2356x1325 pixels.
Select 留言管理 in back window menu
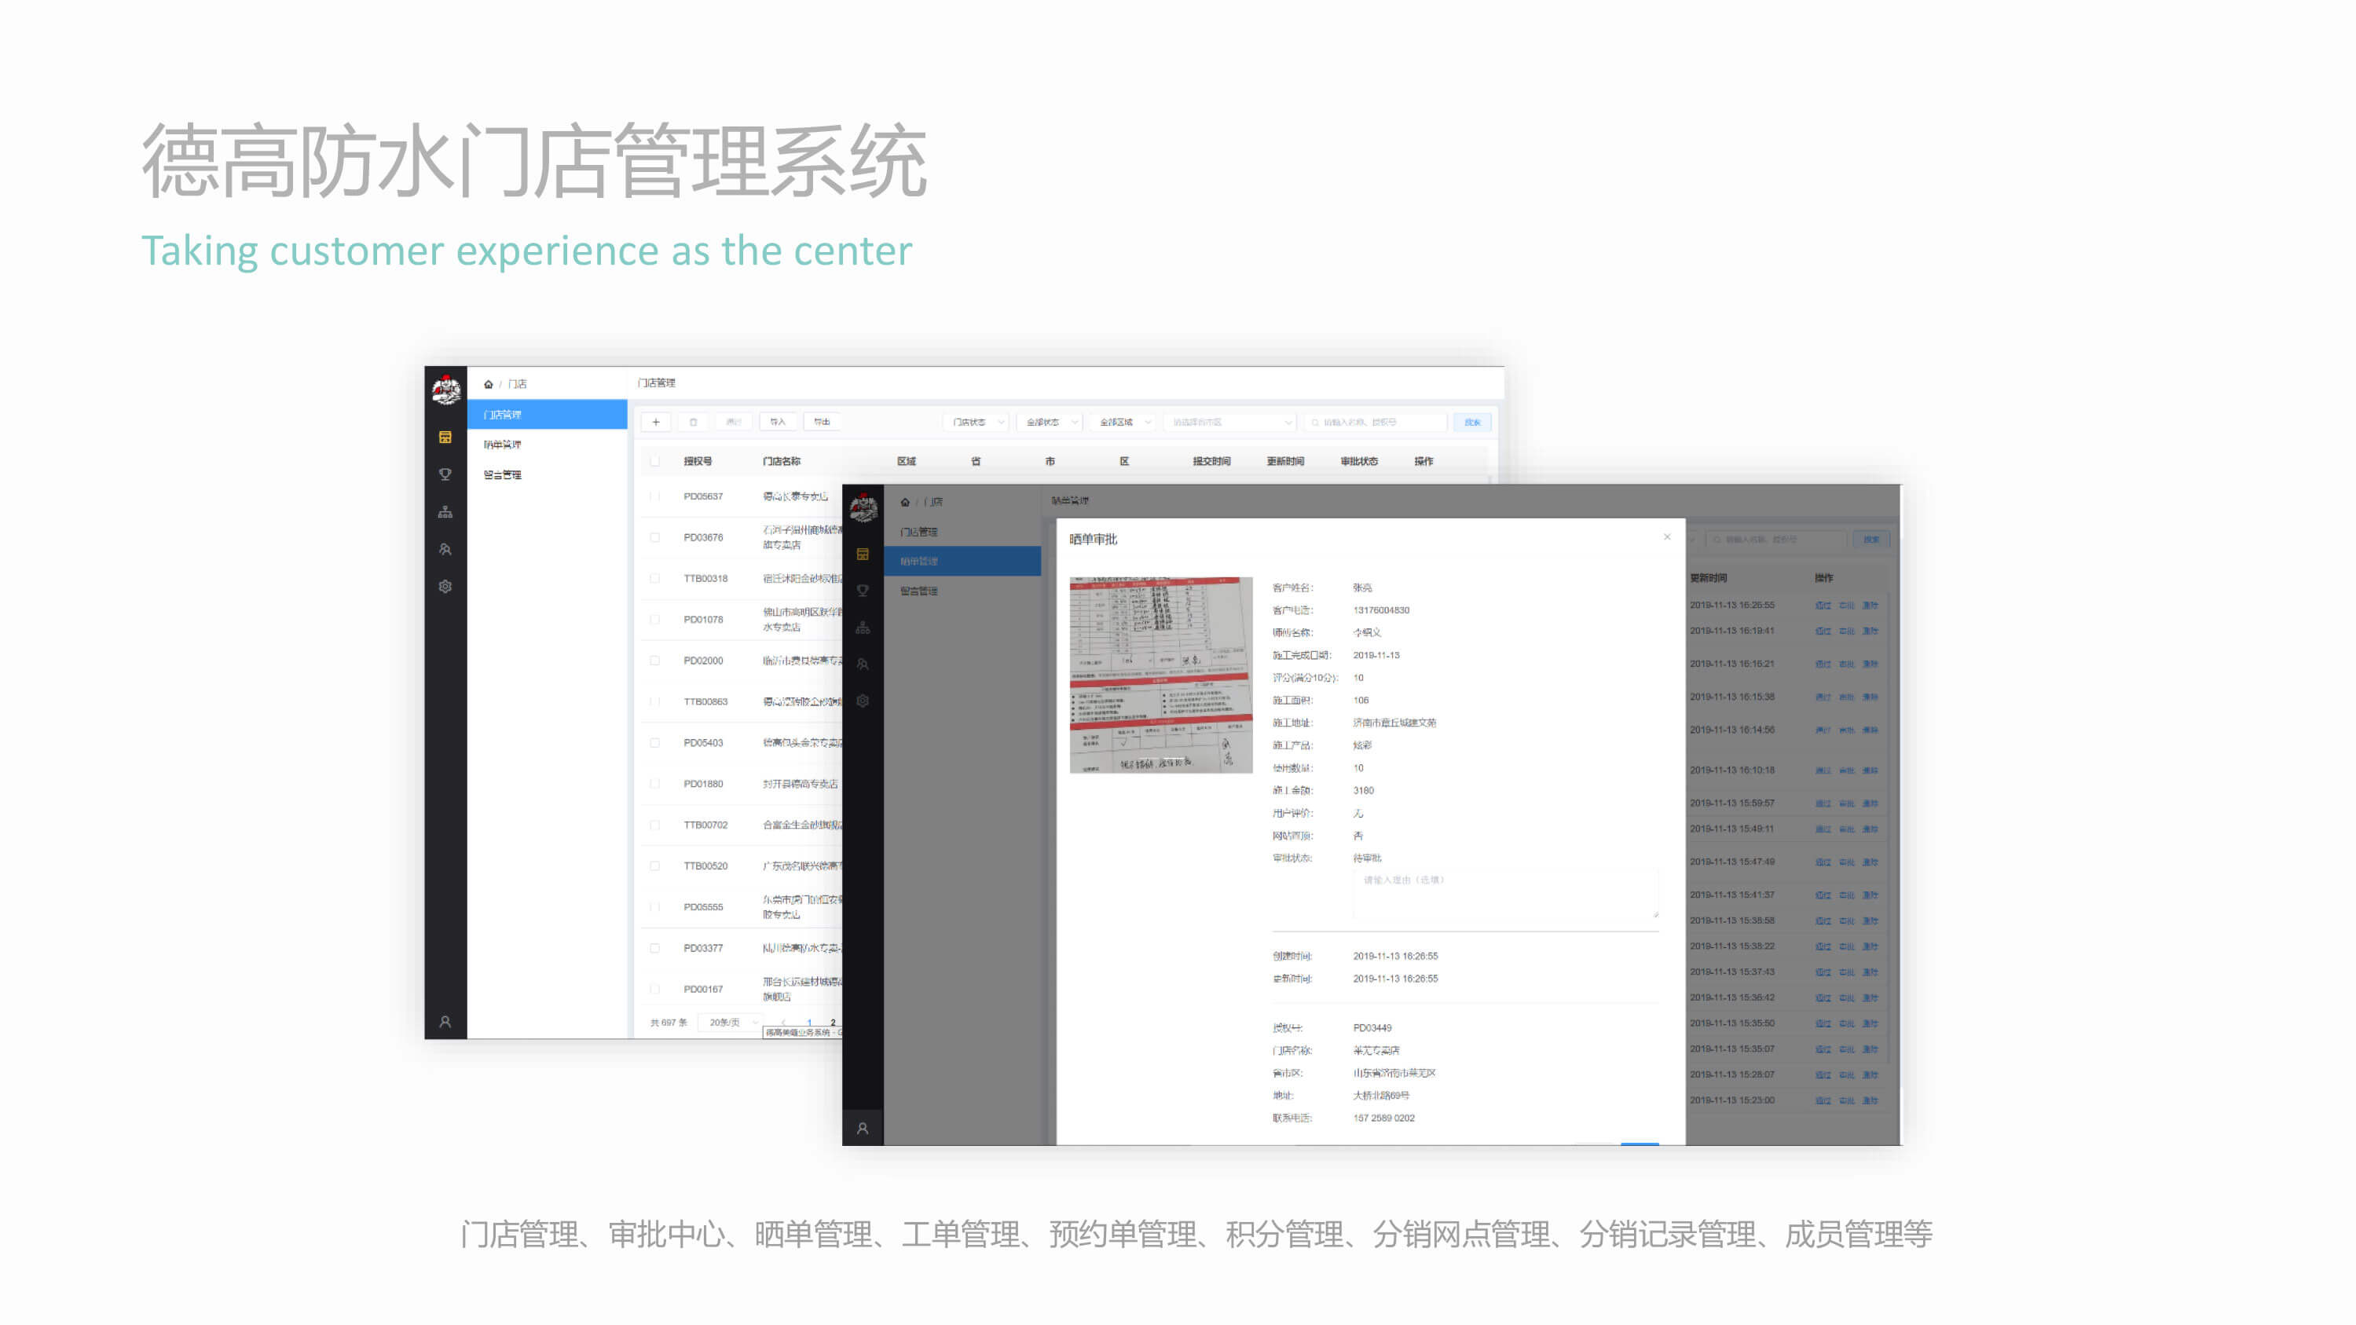pos(548,474)
